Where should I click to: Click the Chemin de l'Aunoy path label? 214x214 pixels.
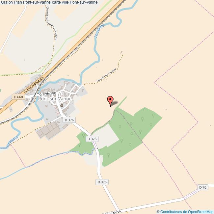tap(106, 75)
